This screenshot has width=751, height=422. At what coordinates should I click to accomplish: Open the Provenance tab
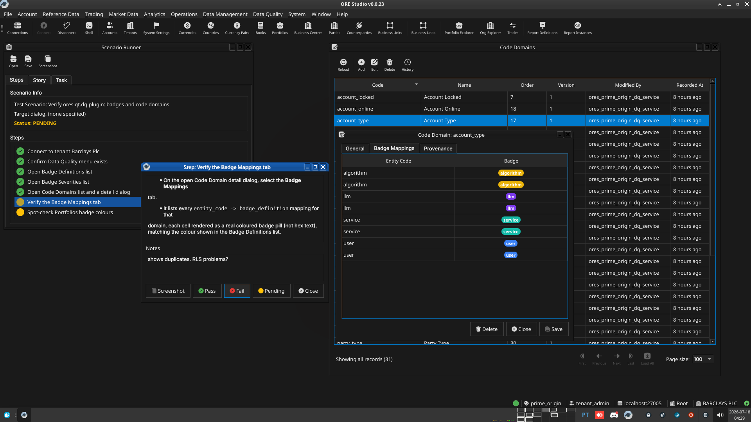(438, 148)
